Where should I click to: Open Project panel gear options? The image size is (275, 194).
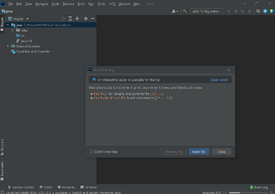(86, 19)
